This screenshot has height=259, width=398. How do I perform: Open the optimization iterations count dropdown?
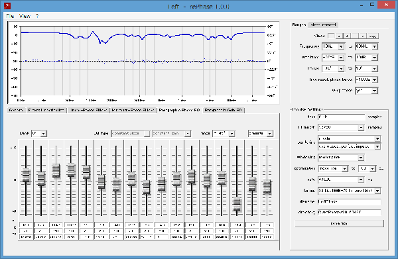[x=372, y=169]
